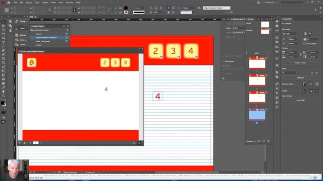Image resolution: width=323 pixels, height=181 pixels.
Task: Click the 2 button on the document page
Action: (x=155, y=51)
